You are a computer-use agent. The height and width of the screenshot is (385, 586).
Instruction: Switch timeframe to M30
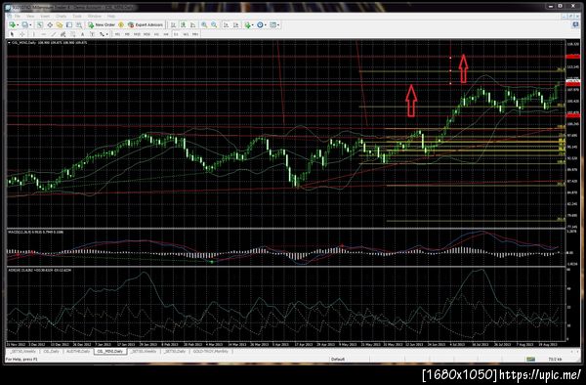click(x=146, y=34)
